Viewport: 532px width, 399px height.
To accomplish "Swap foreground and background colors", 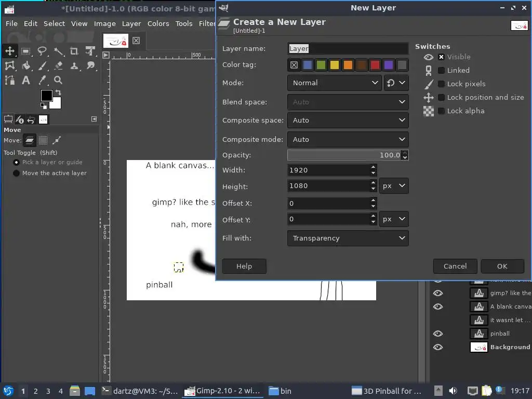I will [58, 92].
